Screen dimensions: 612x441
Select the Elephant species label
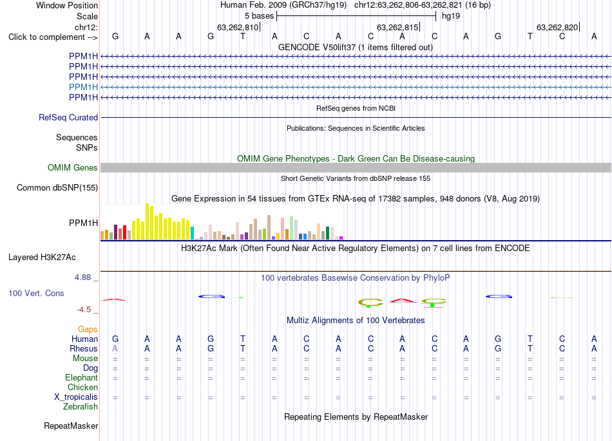point(81,377)
